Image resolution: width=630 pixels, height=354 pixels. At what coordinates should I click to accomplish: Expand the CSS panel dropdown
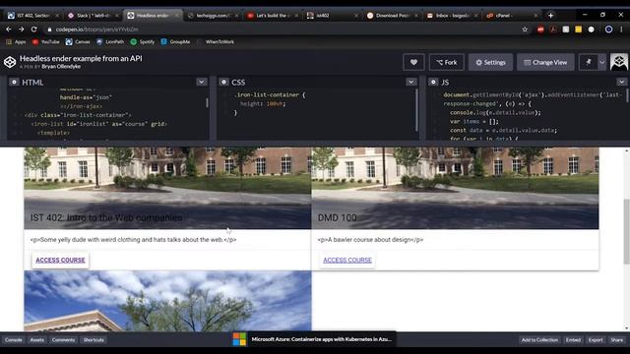pos(411,82)
